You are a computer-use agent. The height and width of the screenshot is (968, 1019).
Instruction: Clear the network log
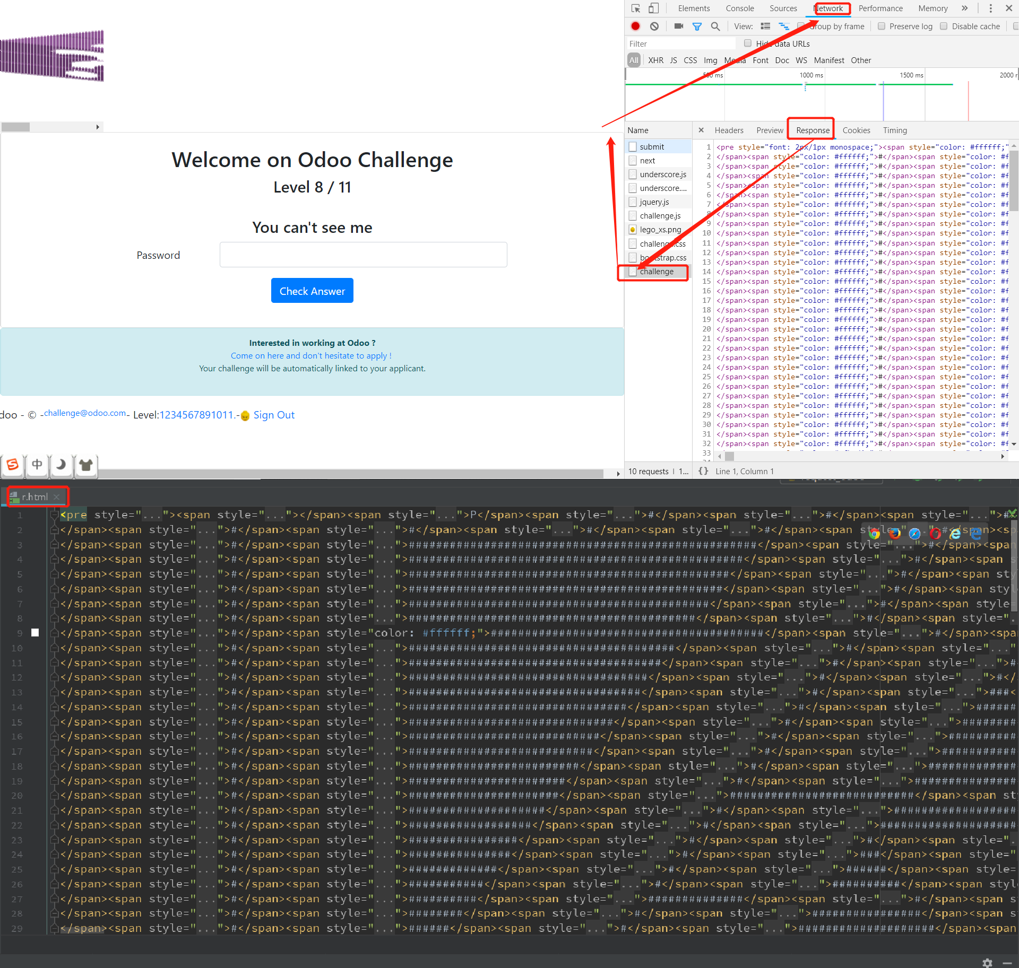pos(654,26)
